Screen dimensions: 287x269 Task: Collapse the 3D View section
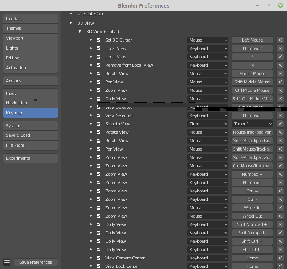click(71, 23)
